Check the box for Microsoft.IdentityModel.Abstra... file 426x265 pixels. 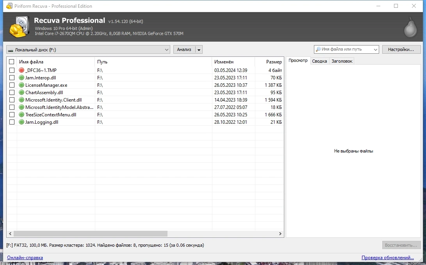(x=12, y=107)
